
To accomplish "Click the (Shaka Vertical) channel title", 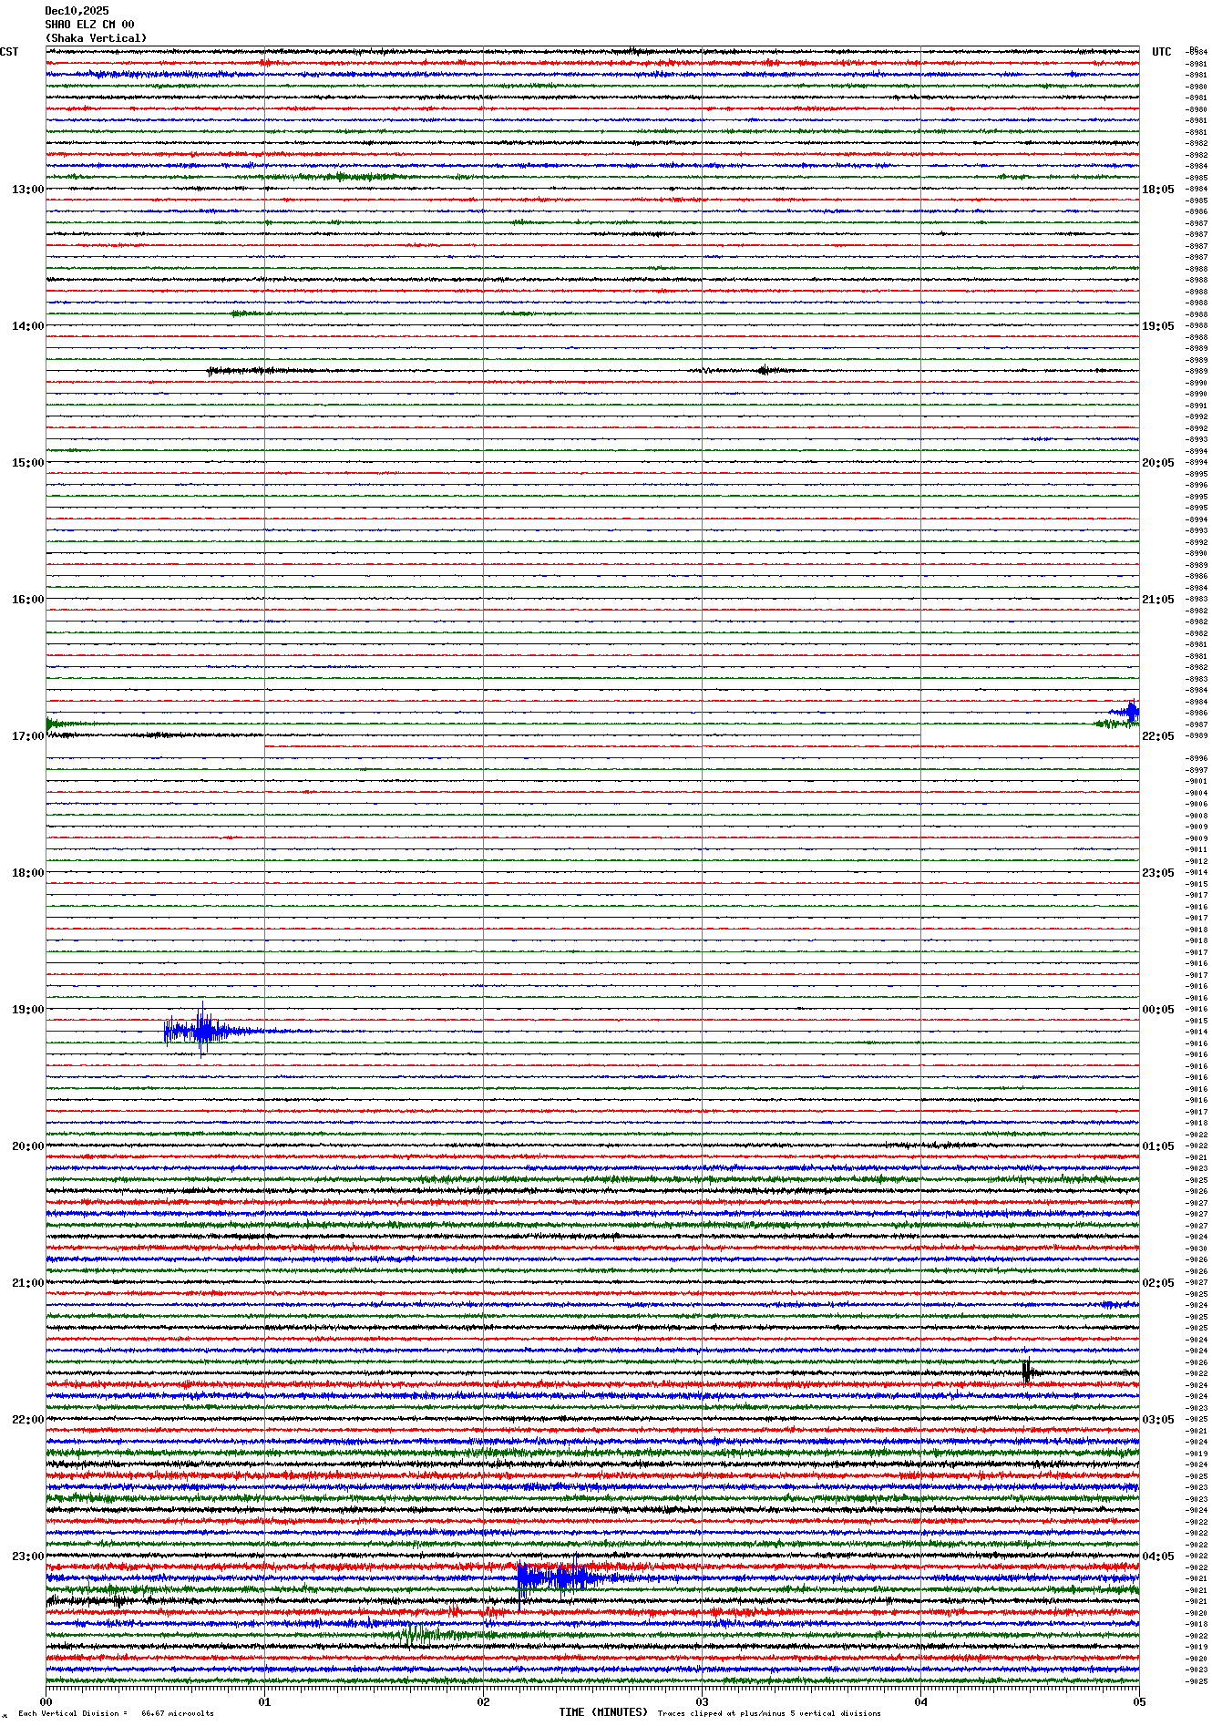I will (96, 38).
